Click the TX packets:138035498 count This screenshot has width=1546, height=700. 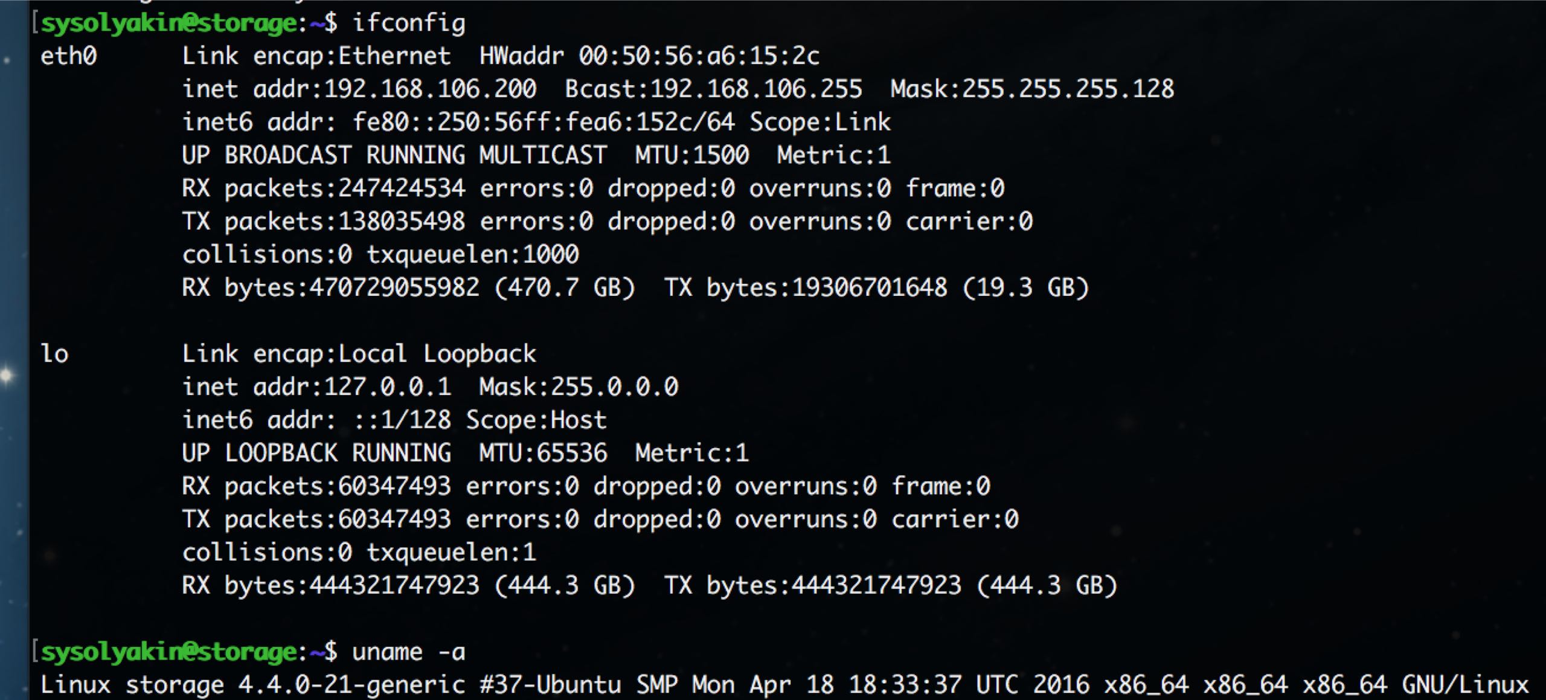[x=402, y=222]
